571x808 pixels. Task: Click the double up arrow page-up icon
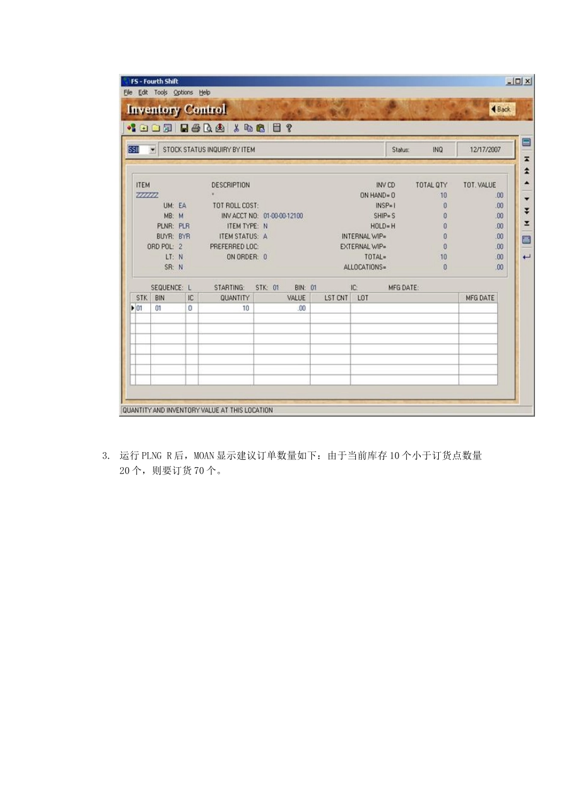point(527,171)
